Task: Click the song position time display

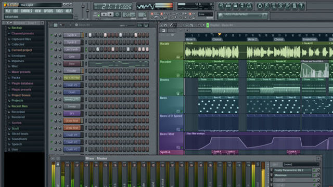Action: click(113, 7)
